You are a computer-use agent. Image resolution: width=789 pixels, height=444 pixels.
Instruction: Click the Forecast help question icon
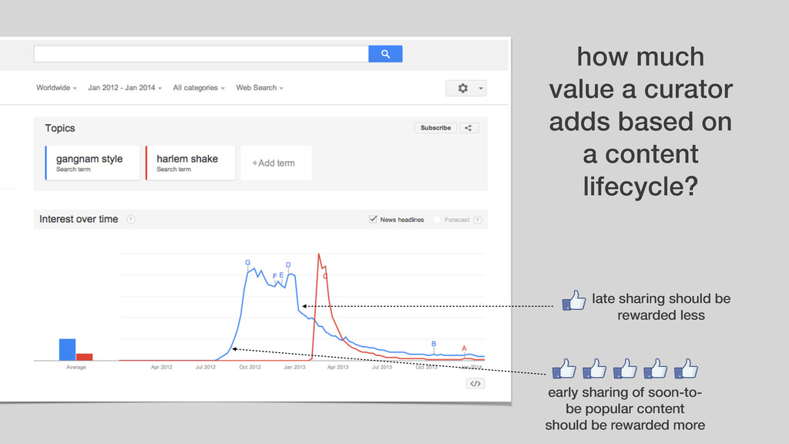pos(478,220)
